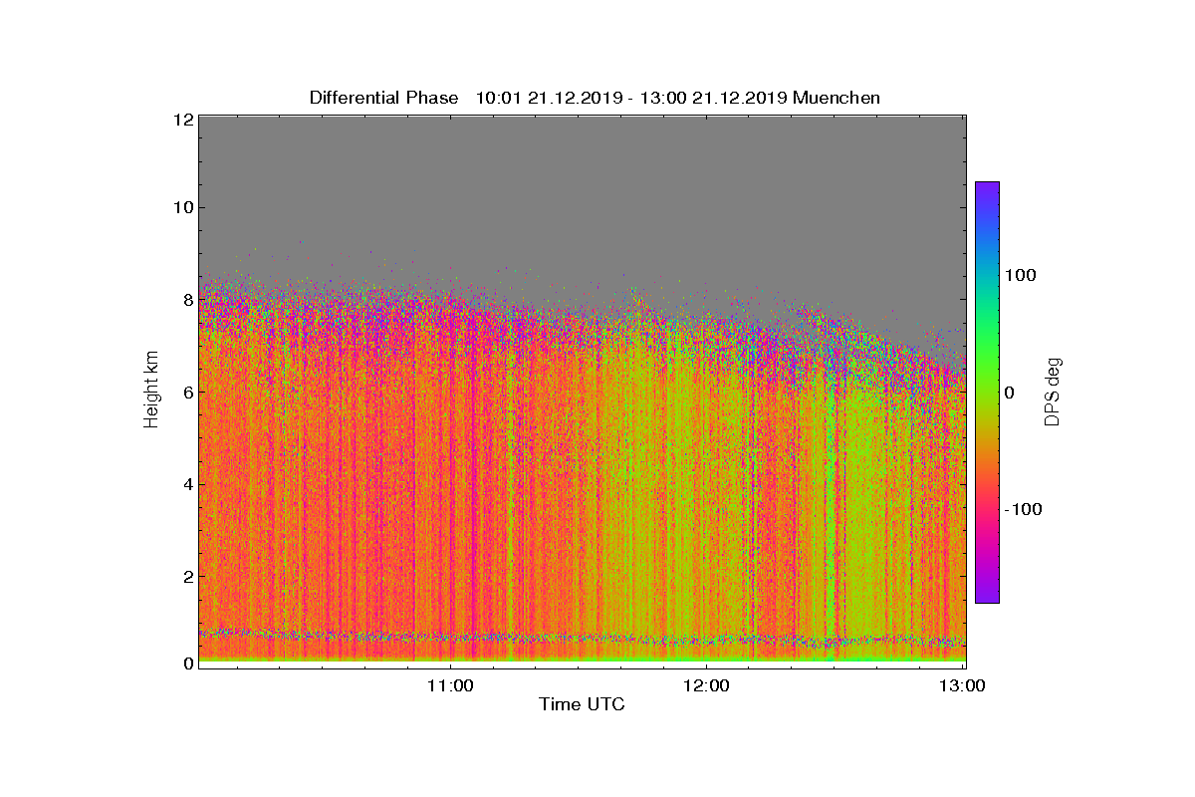This screenshot has width=1195, height=797.
Task: Click the '8' height tick label
Action: point(186,300)
